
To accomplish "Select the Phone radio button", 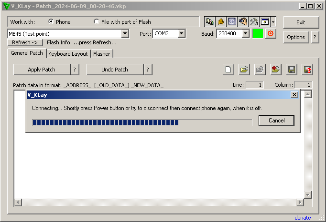I will 51,22.
